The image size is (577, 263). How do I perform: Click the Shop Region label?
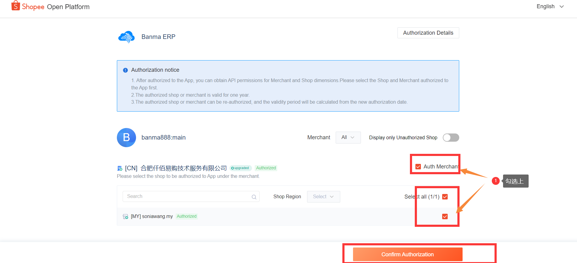click(287, 197)
